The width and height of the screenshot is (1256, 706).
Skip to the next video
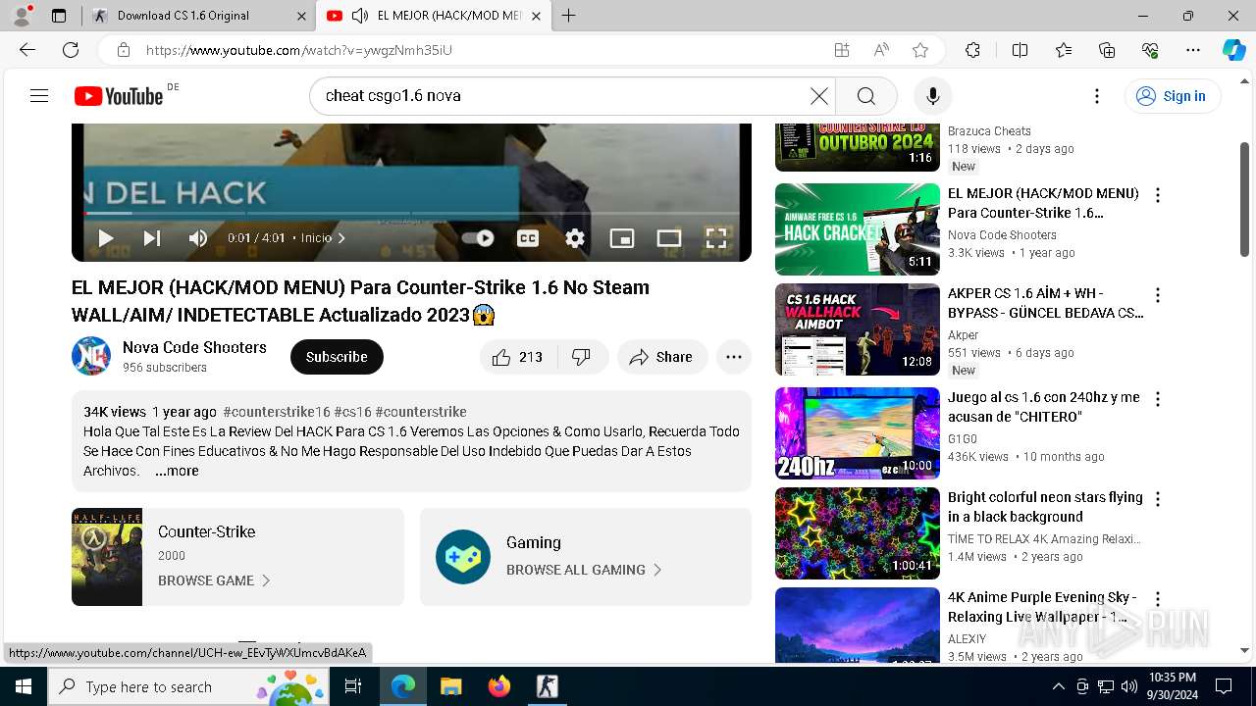click(152, 237)
